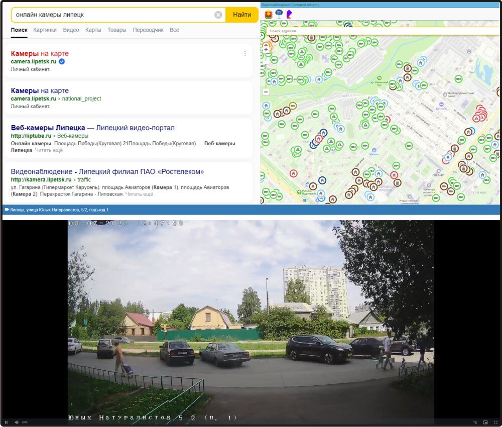Mute the video player audio

click(17, 422)
